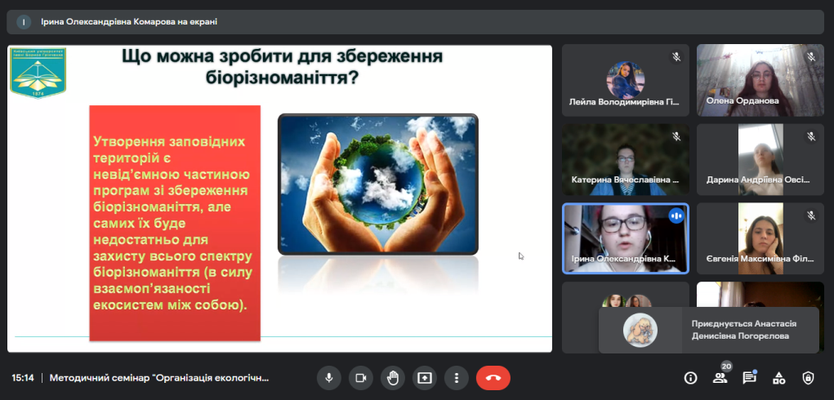Select Лейла Володимирівна participant tile
Viewport: 834px width, 400px height.
[x=626, y=80]
